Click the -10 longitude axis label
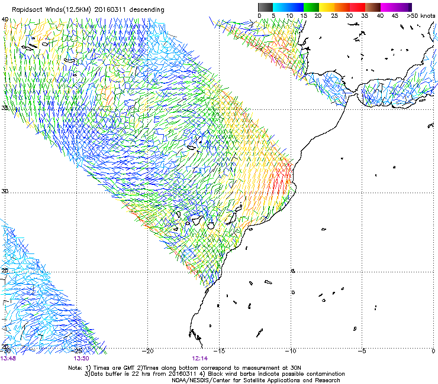 pos(291,351)
